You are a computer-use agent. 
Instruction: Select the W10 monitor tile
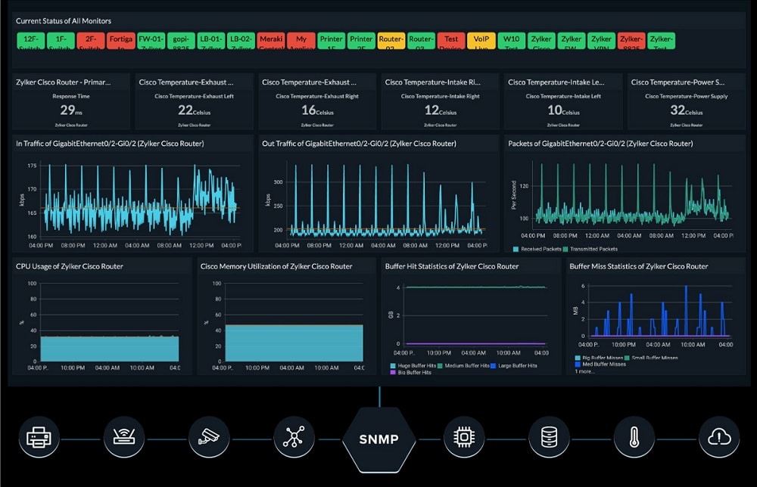click(511, 41)
